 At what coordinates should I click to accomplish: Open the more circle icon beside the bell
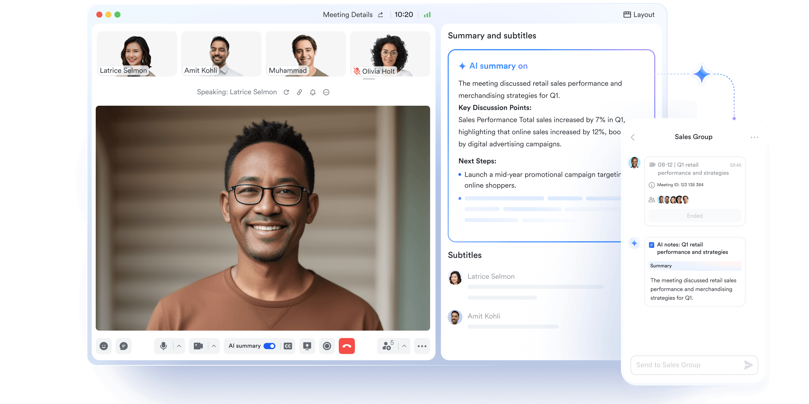326,92
